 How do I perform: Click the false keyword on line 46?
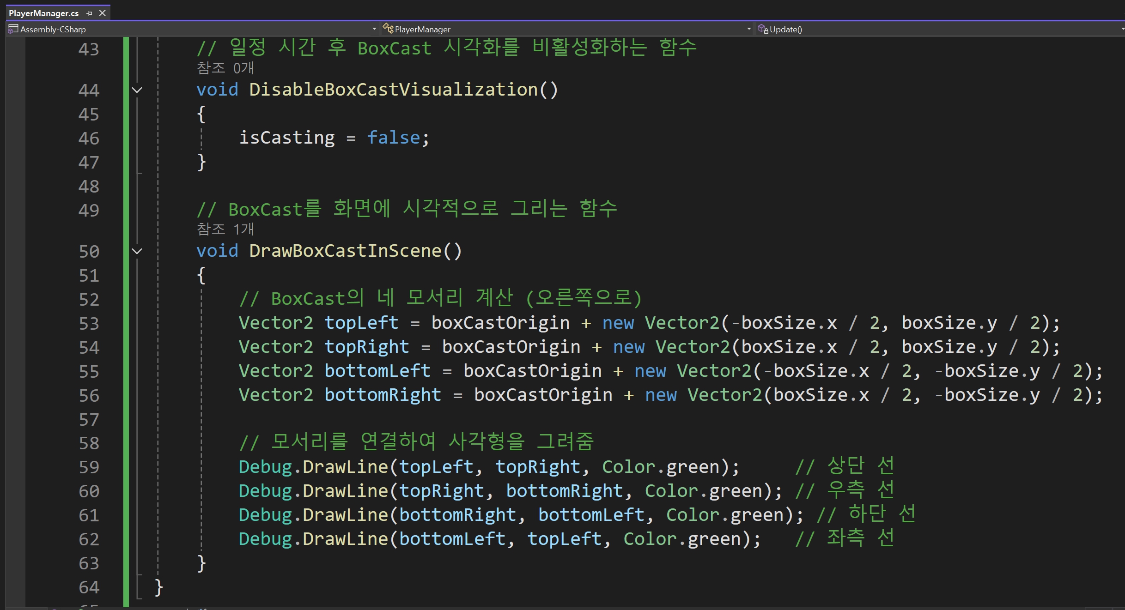click(393, 138)
